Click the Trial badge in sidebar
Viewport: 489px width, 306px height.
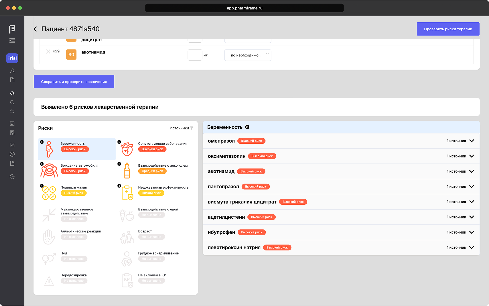pyautogui.click(x=12, y=58)
